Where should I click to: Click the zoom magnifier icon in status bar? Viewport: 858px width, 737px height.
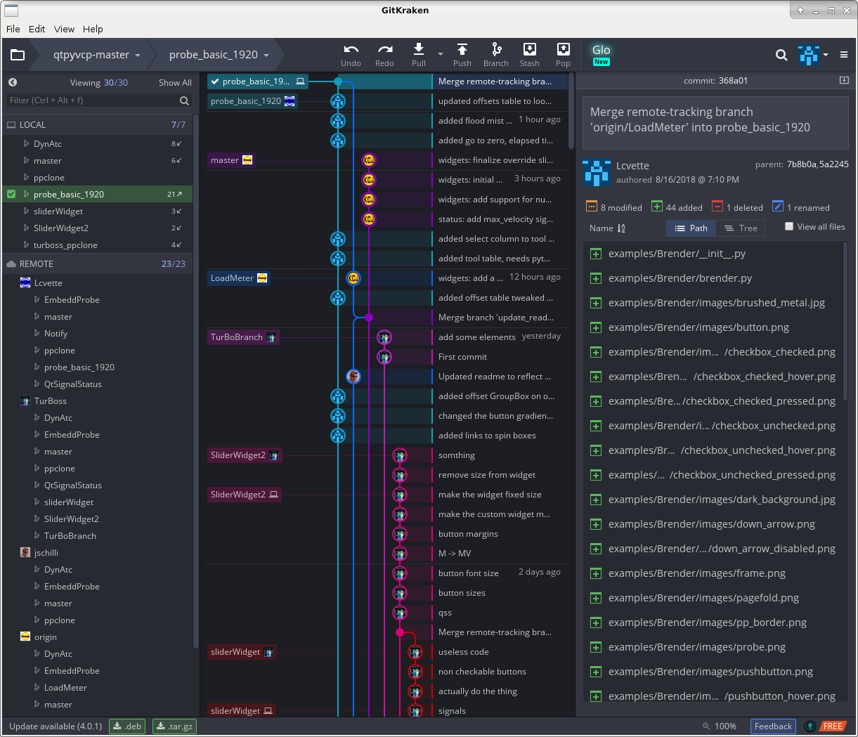706,726
